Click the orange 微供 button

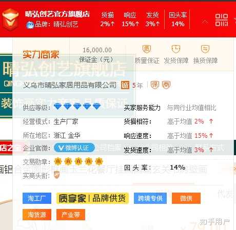tap(186, 198)
